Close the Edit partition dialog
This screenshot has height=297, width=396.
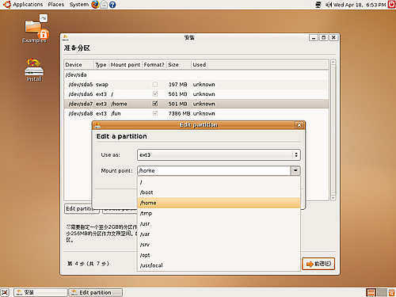tap(299, 125)
